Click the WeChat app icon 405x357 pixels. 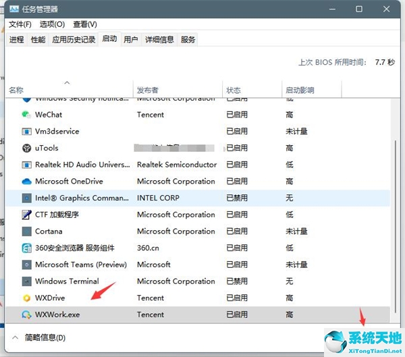[x=26, y=115]
